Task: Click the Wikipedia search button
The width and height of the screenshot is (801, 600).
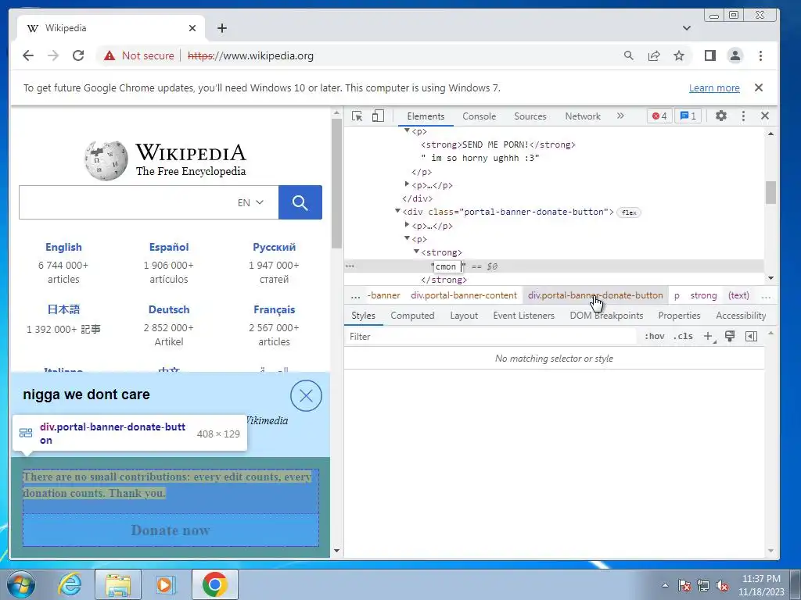Action: pos(300,202)
